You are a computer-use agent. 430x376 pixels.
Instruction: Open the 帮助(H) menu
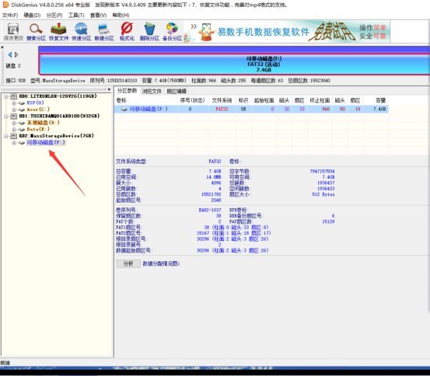pos(121,16)
